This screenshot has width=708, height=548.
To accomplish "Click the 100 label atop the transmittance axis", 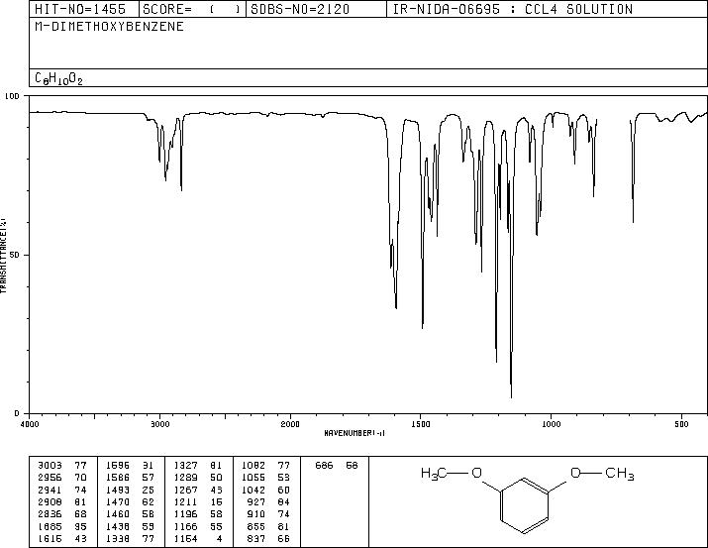I will 12,96.
